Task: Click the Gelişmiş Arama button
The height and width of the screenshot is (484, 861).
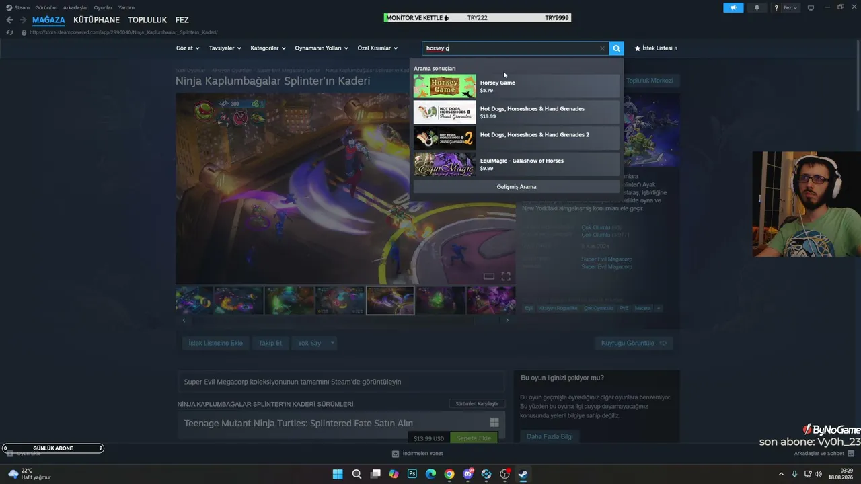Action: [516, 186]
